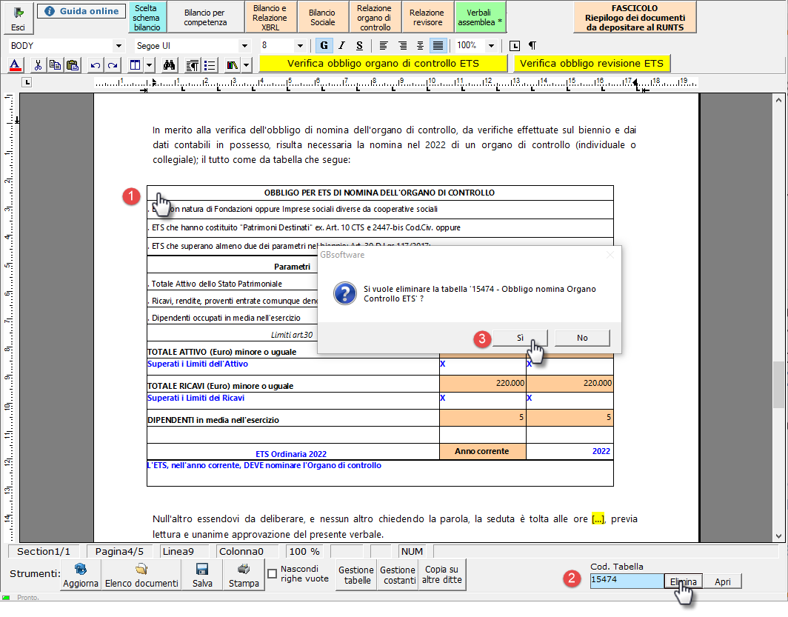Open Relazione organo di controllo tab
The height and width of the screenshot is (617, 788).
[375, 18]
